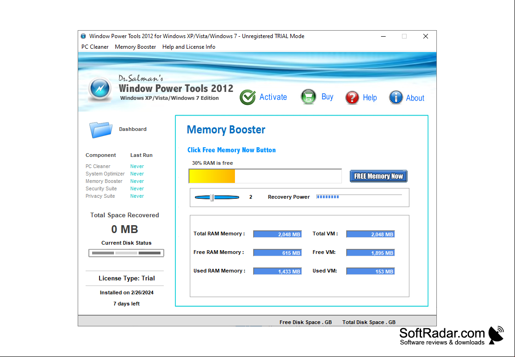This screenshot has width=515, height=357.
Task: Select Memory Booster in the component list
Action: (104, 182)
